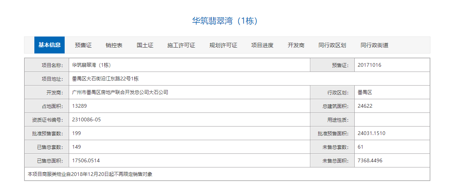Screen dimensions: 460x194
Task: Open the 基本信息 tab
Action: click(50, 45)
